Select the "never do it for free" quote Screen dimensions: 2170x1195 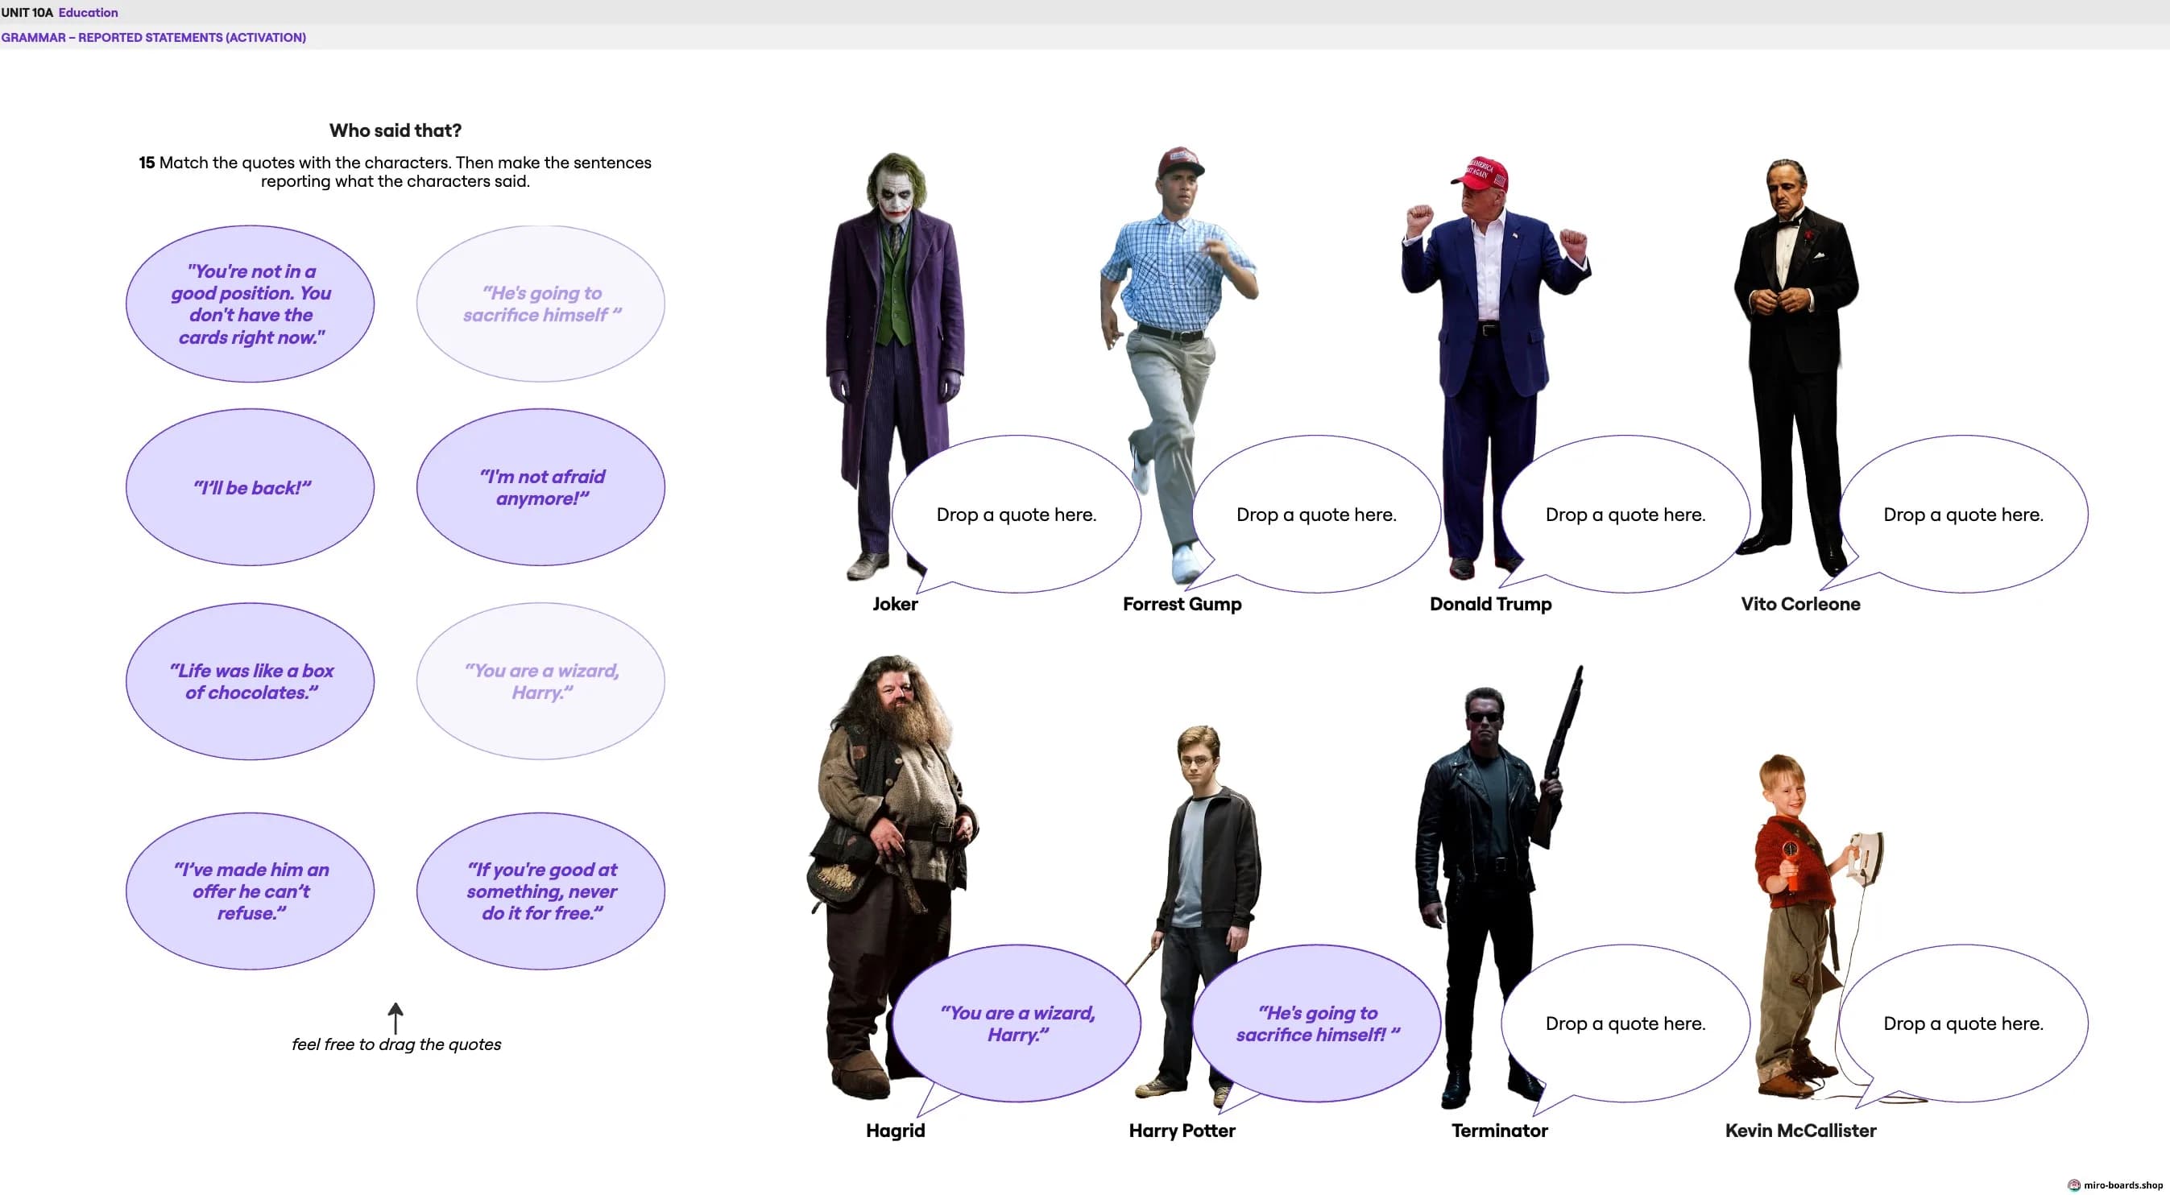(x=540, y=891)
